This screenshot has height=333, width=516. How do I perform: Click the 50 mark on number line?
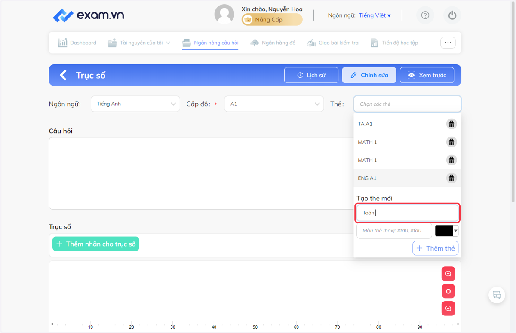255,327
